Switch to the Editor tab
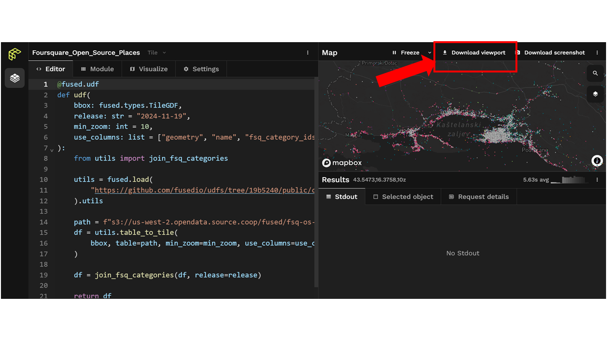 (51, 69)
